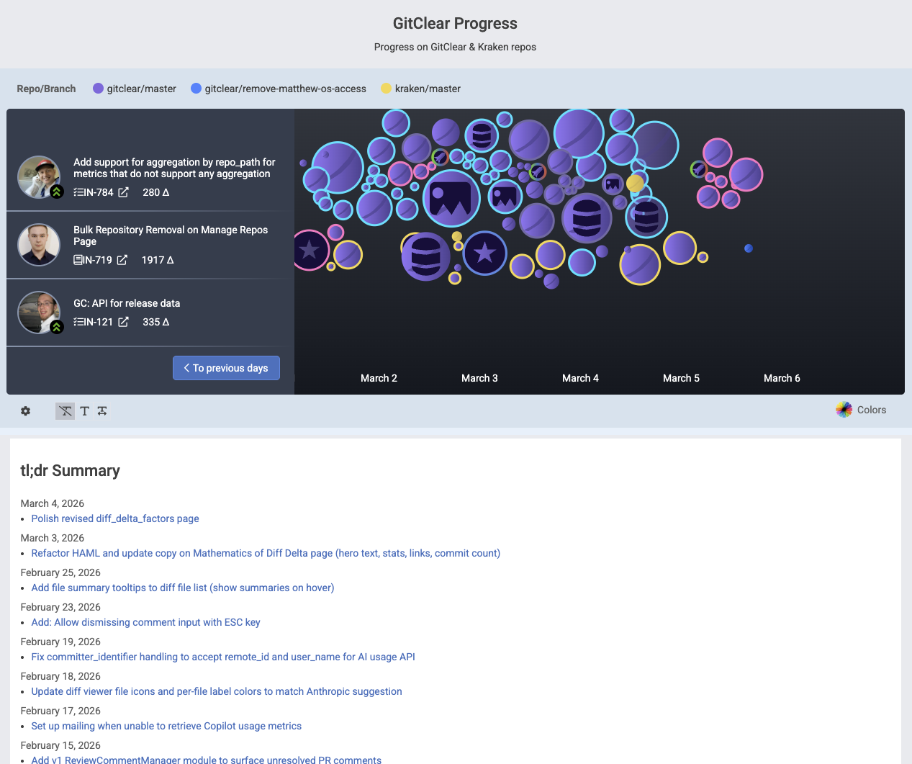Click the March 6 timeline label
Image resolution: width=912 pixels, height=764 pixels.
pos(782,378)
